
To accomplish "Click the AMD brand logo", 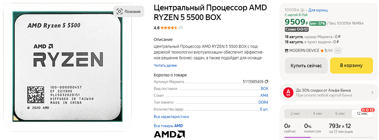I will coord(169,134).
